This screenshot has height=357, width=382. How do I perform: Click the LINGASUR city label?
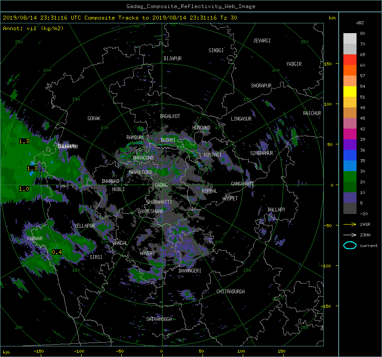tap(241, 119)
